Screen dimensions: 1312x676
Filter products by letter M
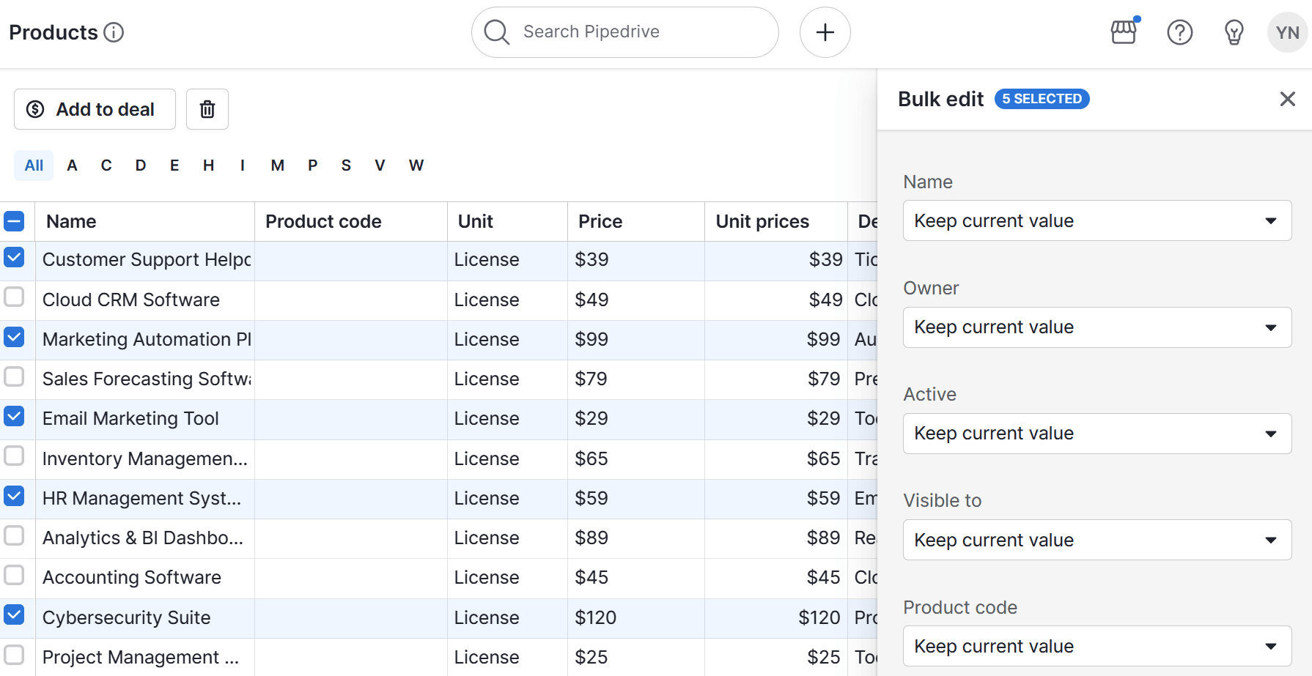pyautogui.click(x=277, y=166)
